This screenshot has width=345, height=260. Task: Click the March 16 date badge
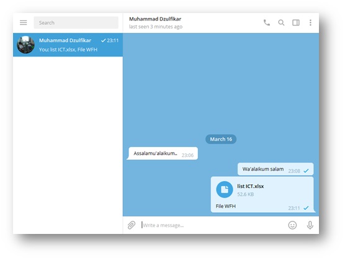click(x=221, y=139)
